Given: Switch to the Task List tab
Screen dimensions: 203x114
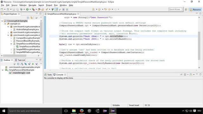Looking at the screenshot, I should tap(20, 60).
